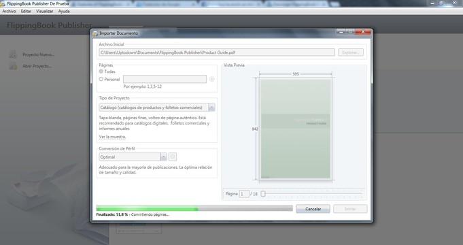This screenshot has height=245, width=463.
Task: Open the Visualizar menu
Action: coord(45,12)
